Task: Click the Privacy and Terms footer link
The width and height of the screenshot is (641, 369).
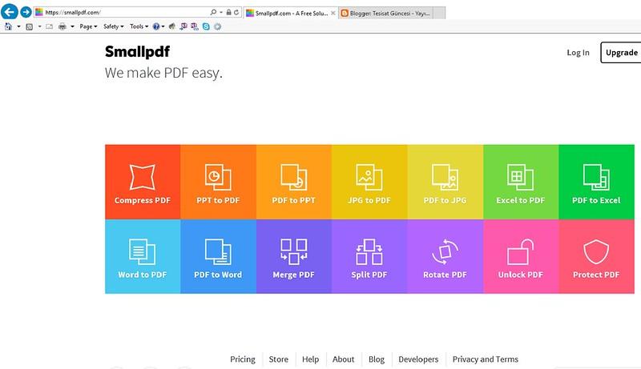Action: pos(485,359)
